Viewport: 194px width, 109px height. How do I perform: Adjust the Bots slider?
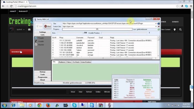pos(70,33)
